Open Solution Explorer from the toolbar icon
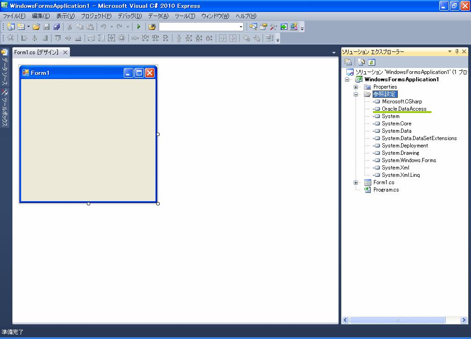Viewport: 471px width, 339px height. click(x=253, y=27)
